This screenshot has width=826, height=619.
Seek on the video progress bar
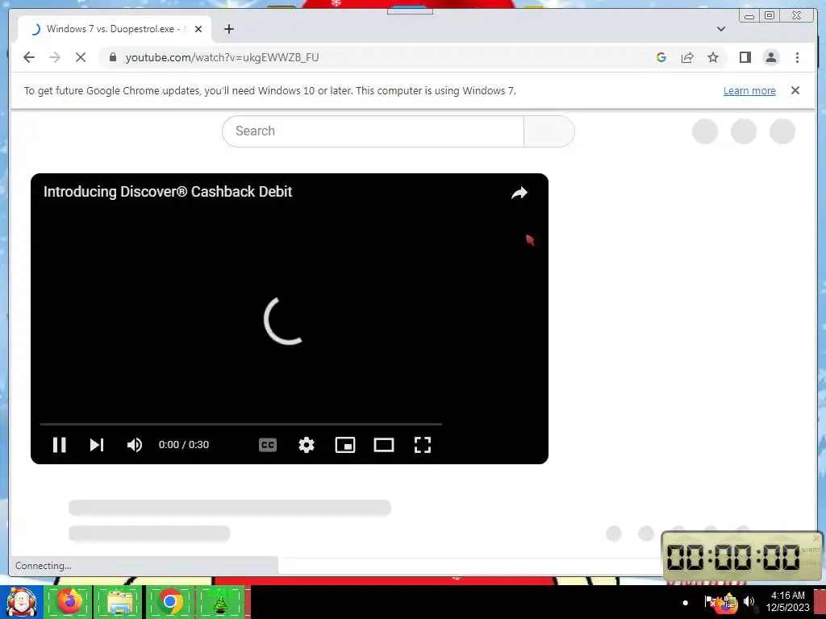[x=240, y=424]
